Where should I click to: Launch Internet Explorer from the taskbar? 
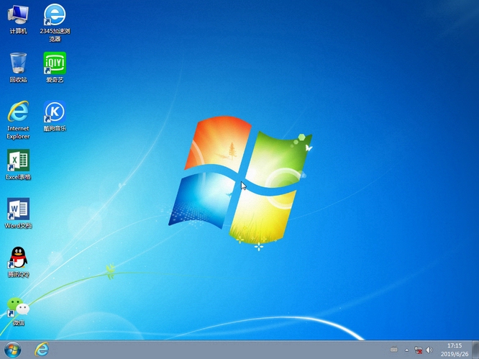[x=42, y=350]
